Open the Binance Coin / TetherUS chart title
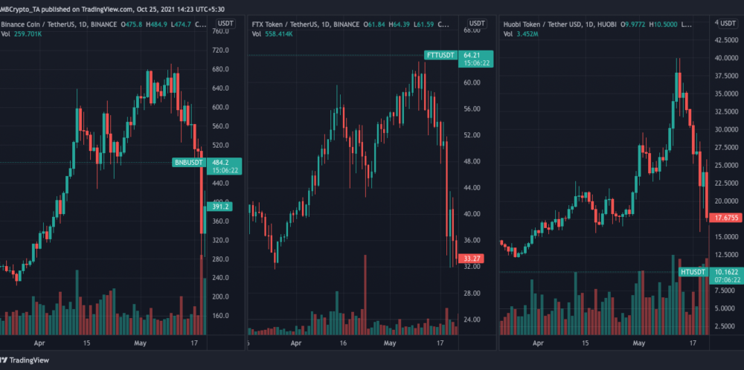 click(x=58, y=25)
